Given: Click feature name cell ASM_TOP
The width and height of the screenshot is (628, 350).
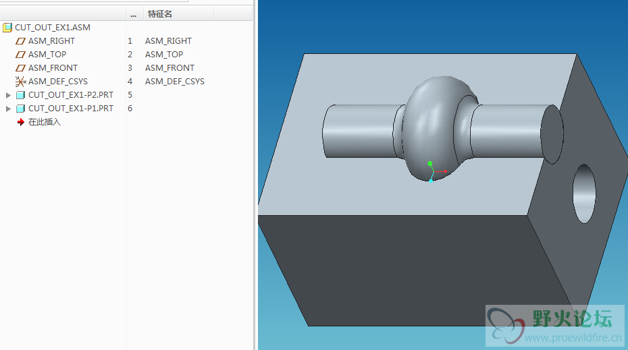Looking at the screenshot, I should click(x=164, y=55).
